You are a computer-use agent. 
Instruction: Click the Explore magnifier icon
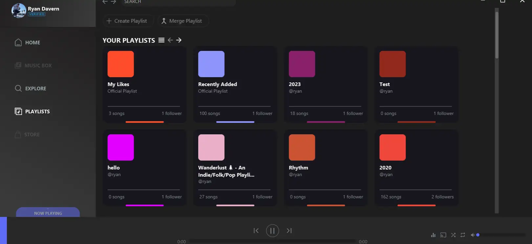click(x=18, y=88)
